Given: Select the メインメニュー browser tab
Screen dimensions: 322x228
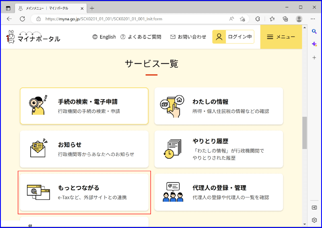Looking at the screenshot, I should tap(51, 8).
